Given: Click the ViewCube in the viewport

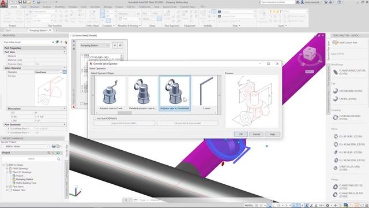Looking at the screenshot, I should click(309, 54).
